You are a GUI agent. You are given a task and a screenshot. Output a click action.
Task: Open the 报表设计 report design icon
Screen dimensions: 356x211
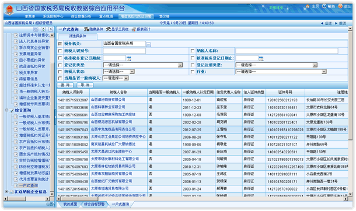coord(134,29)
